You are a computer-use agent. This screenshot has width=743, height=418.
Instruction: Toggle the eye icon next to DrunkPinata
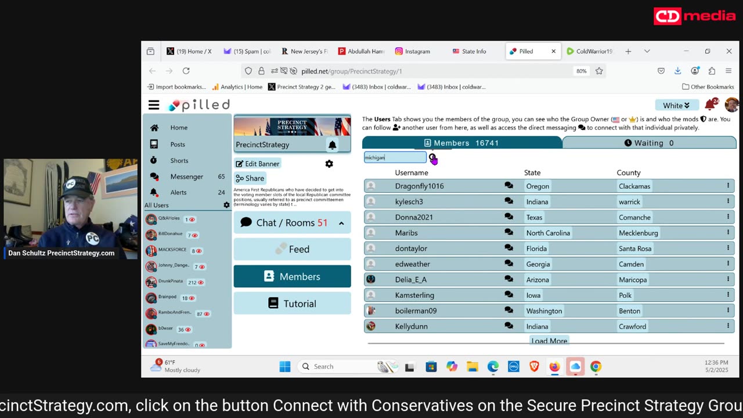[x=201, y=282]
